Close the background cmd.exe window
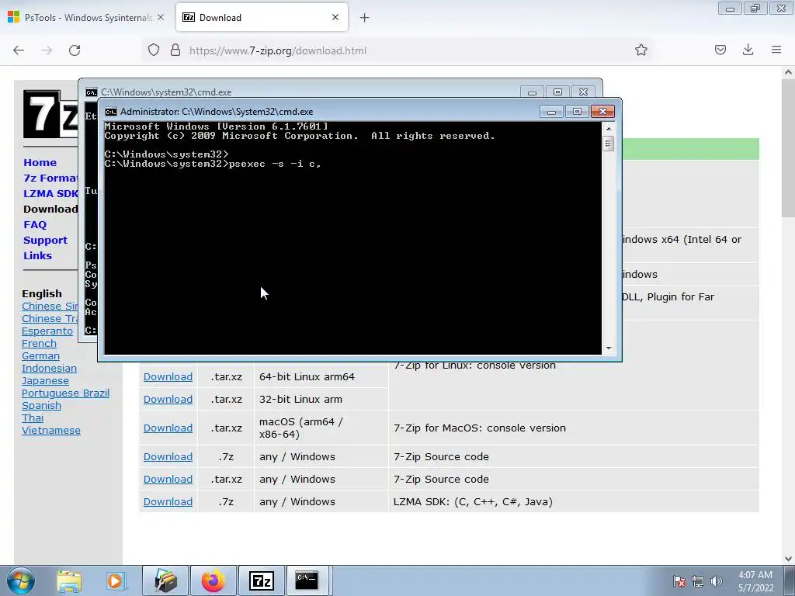795x596 pixels. (x=583, y=92)
